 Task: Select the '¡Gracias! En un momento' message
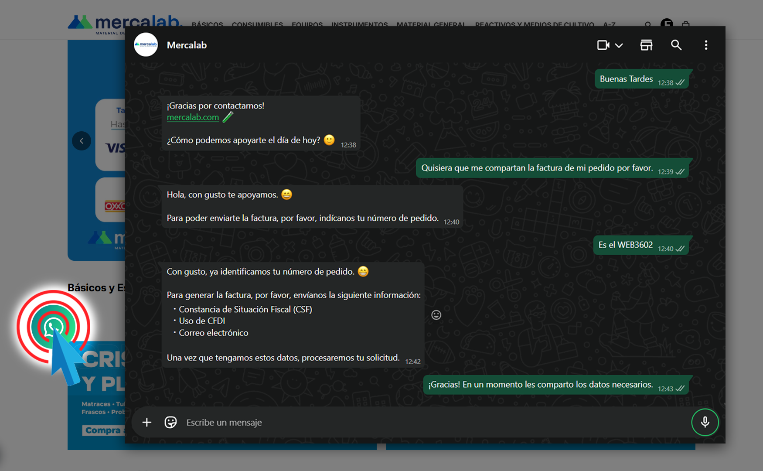pos(556,385)
